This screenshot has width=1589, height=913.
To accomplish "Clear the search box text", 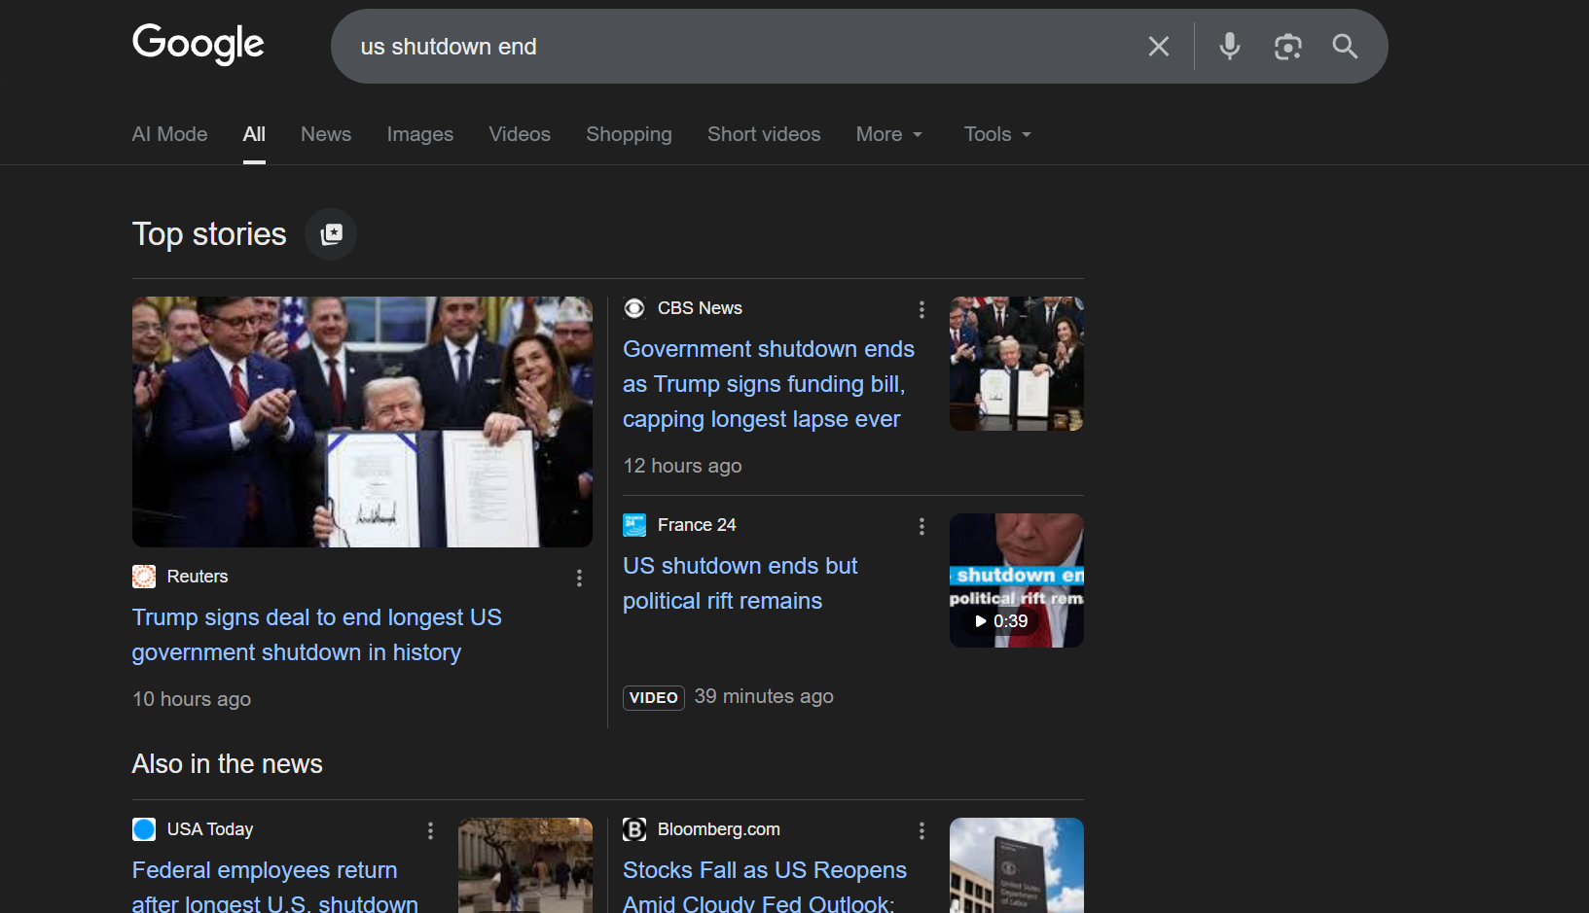I will (x=1158, y=47).
